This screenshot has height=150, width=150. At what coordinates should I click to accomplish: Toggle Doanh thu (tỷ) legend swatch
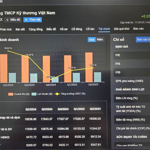(11, 94)
